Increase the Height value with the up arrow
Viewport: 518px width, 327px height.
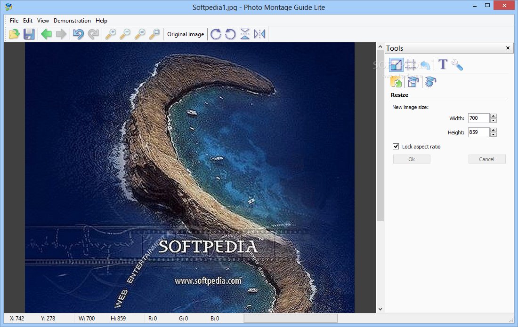click(x=493, y=130)
